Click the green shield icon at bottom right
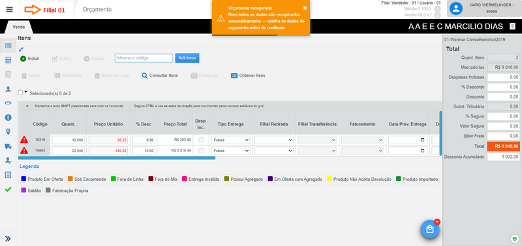Image resolution: width=522 pixels, height=246 pixels. coord(515,239)
